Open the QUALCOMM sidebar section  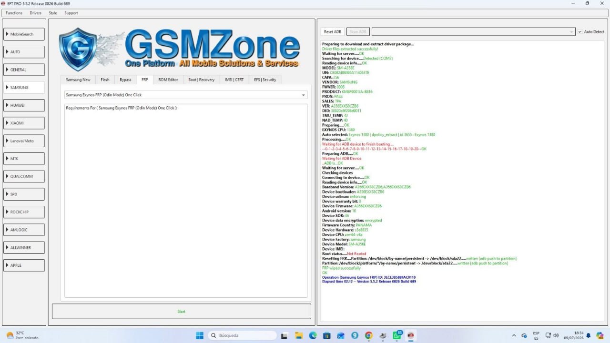coord(24,176)
